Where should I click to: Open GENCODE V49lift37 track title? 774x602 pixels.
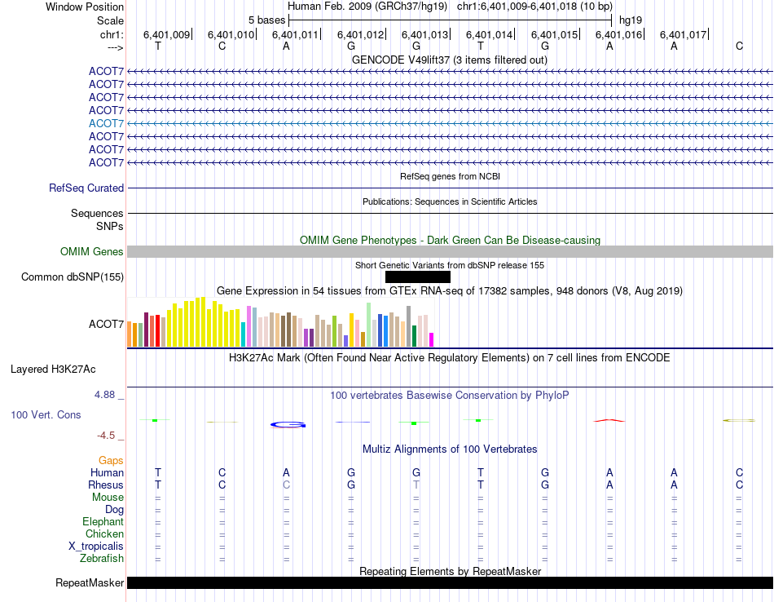pos(449,60)
